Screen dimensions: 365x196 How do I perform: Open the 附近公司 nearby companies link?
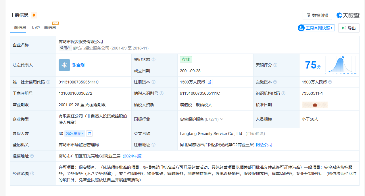pos(264,145)
